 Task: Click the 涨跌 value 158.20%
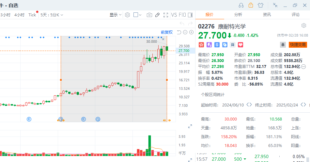(229, 137)
